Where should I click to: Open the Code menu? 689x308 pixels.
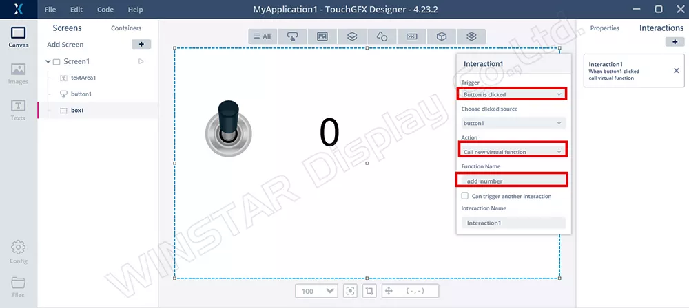coord(105,10)
